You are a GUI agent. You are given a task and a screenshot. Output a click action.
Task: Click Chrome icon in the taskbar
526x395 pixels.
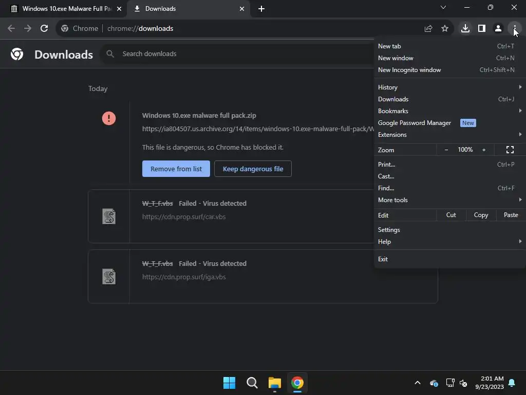pyautogui.click(x=297, y=383)
